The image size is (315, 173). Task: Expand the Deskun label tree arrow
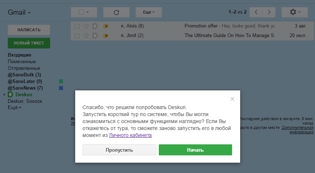tap(4, 94)
